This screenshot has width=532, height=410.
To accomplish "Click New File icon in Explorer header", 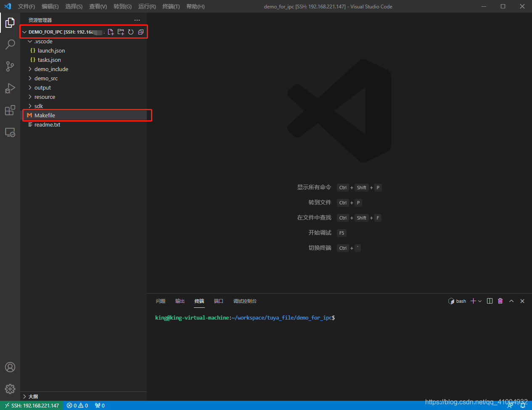I will click(x=111, y=32).
